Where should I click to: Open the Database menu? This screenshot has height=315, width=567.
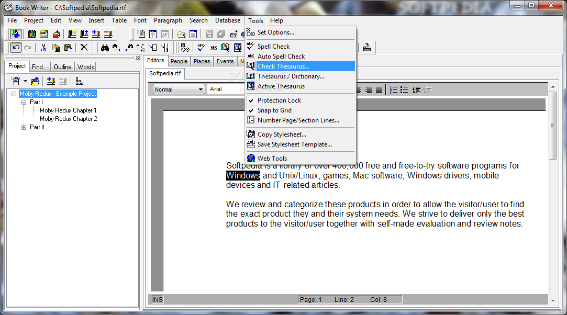228,20
